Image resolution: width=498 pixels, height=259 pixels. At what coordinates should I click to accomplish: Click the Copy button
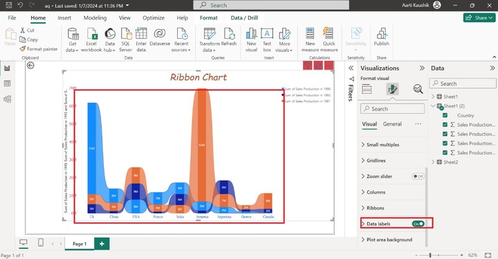28,39
